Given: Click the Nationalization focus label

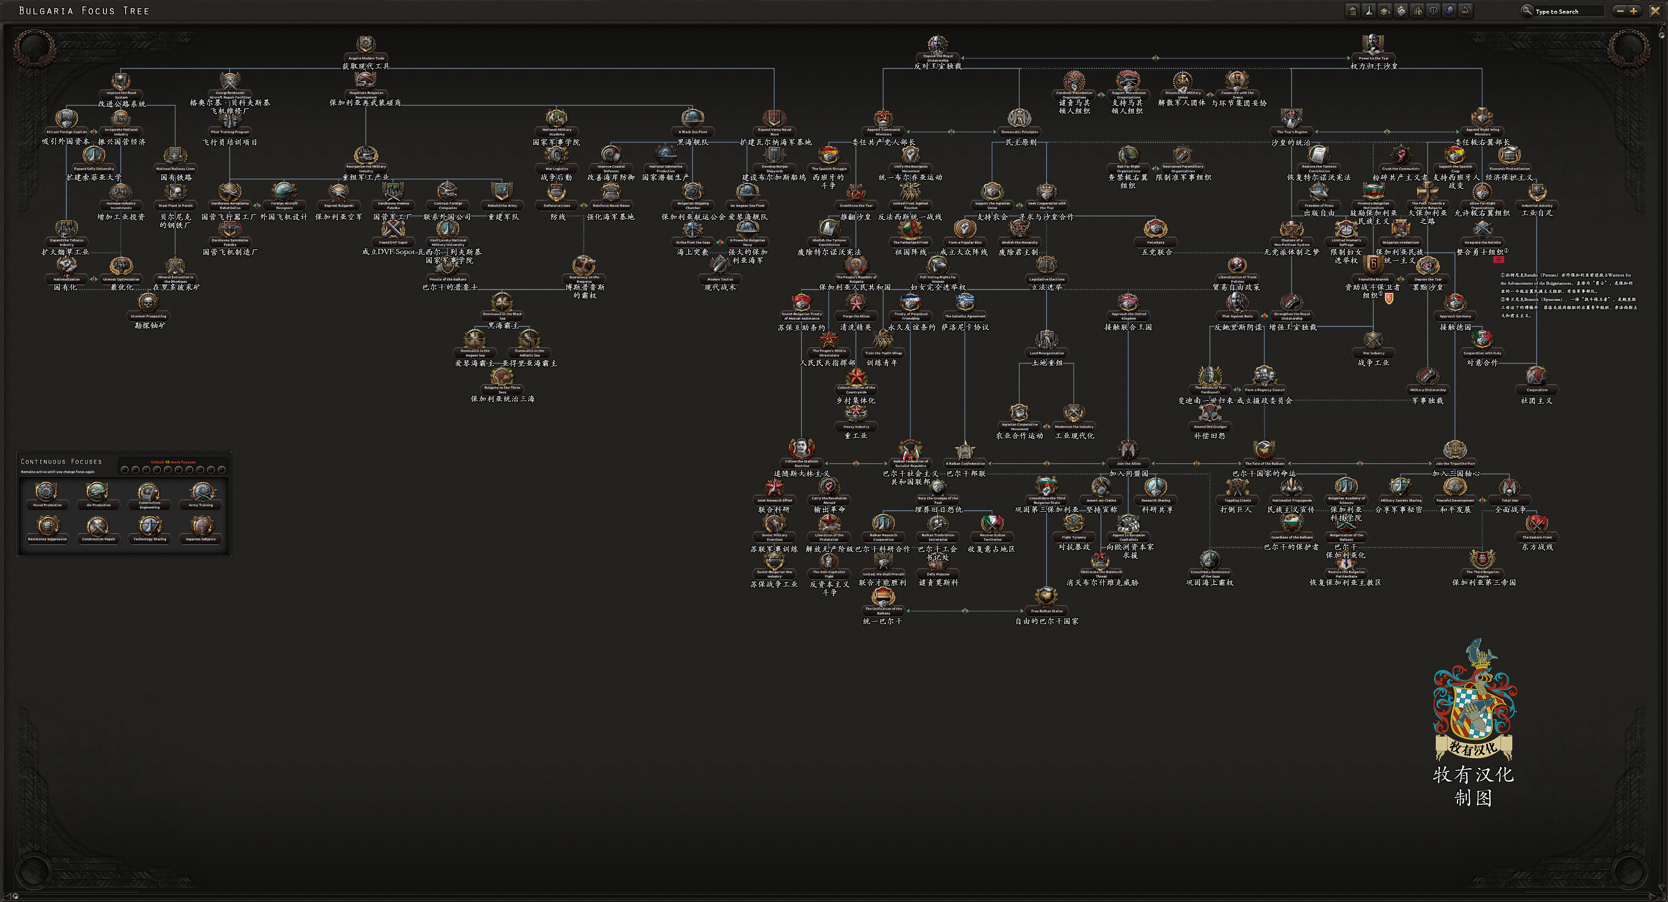Looking at the screenshot, I should 67,280.
